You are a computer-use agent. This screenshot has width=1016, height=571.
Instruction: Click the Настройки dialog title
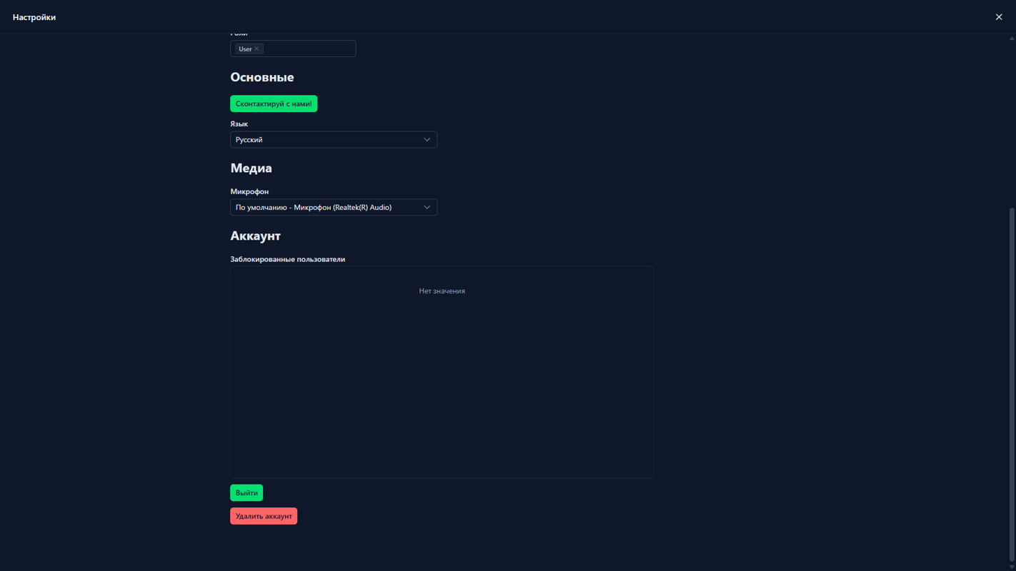point(34,16)
